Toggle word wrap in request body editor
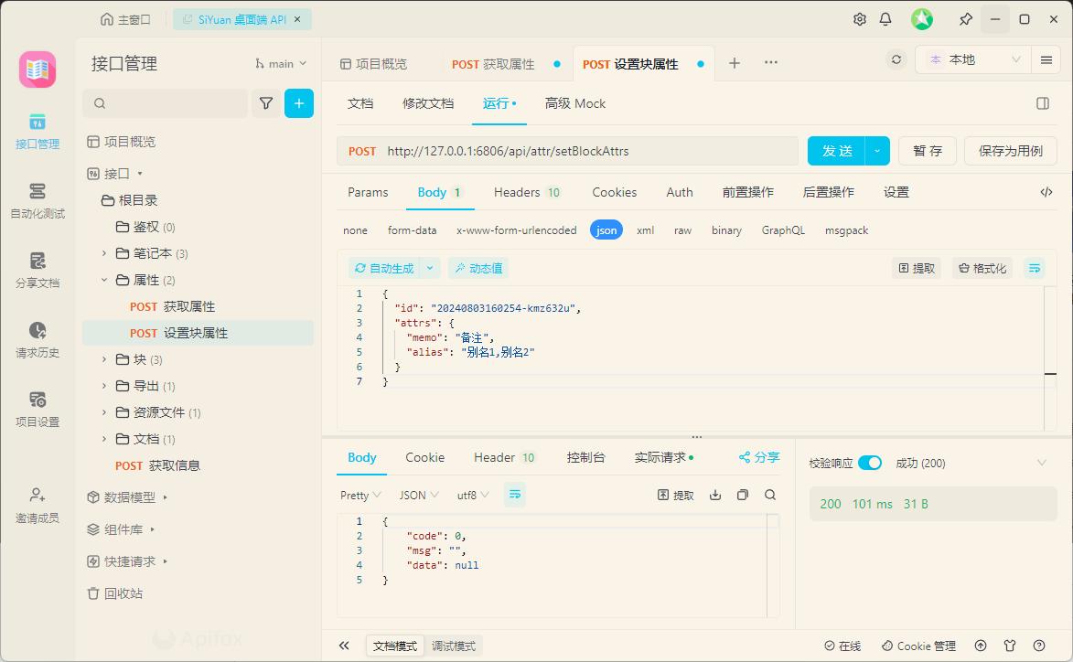 point(1035,268)
